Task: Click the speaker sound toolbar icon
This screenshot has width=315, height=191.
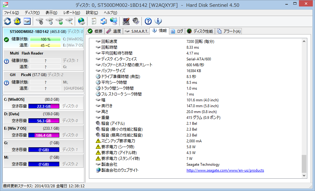Action: point(136,21)
